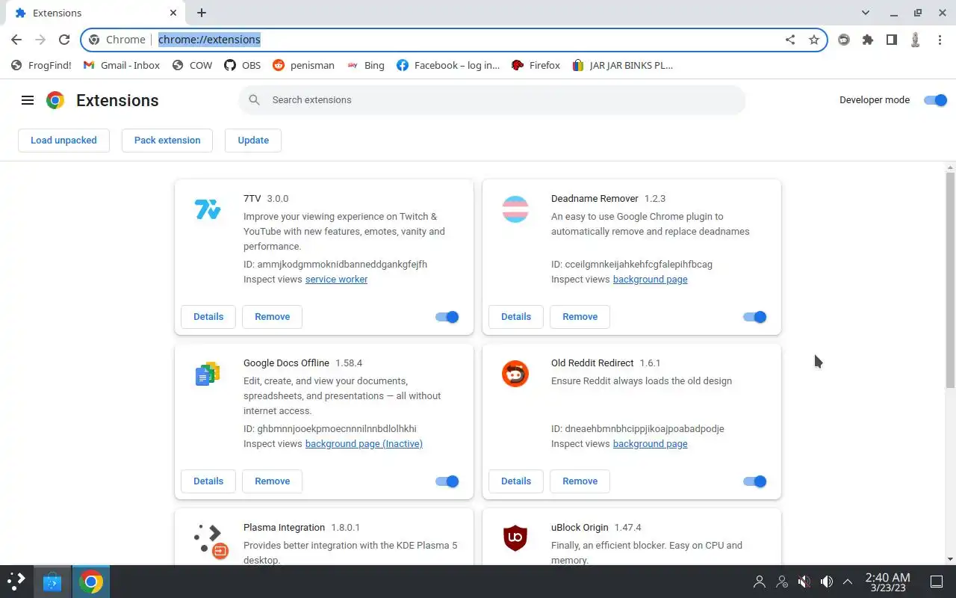The width and height of the screenshot is (956, 598).
Task: Click the Deadname Remover flag icon
Action: pos(515,209)
